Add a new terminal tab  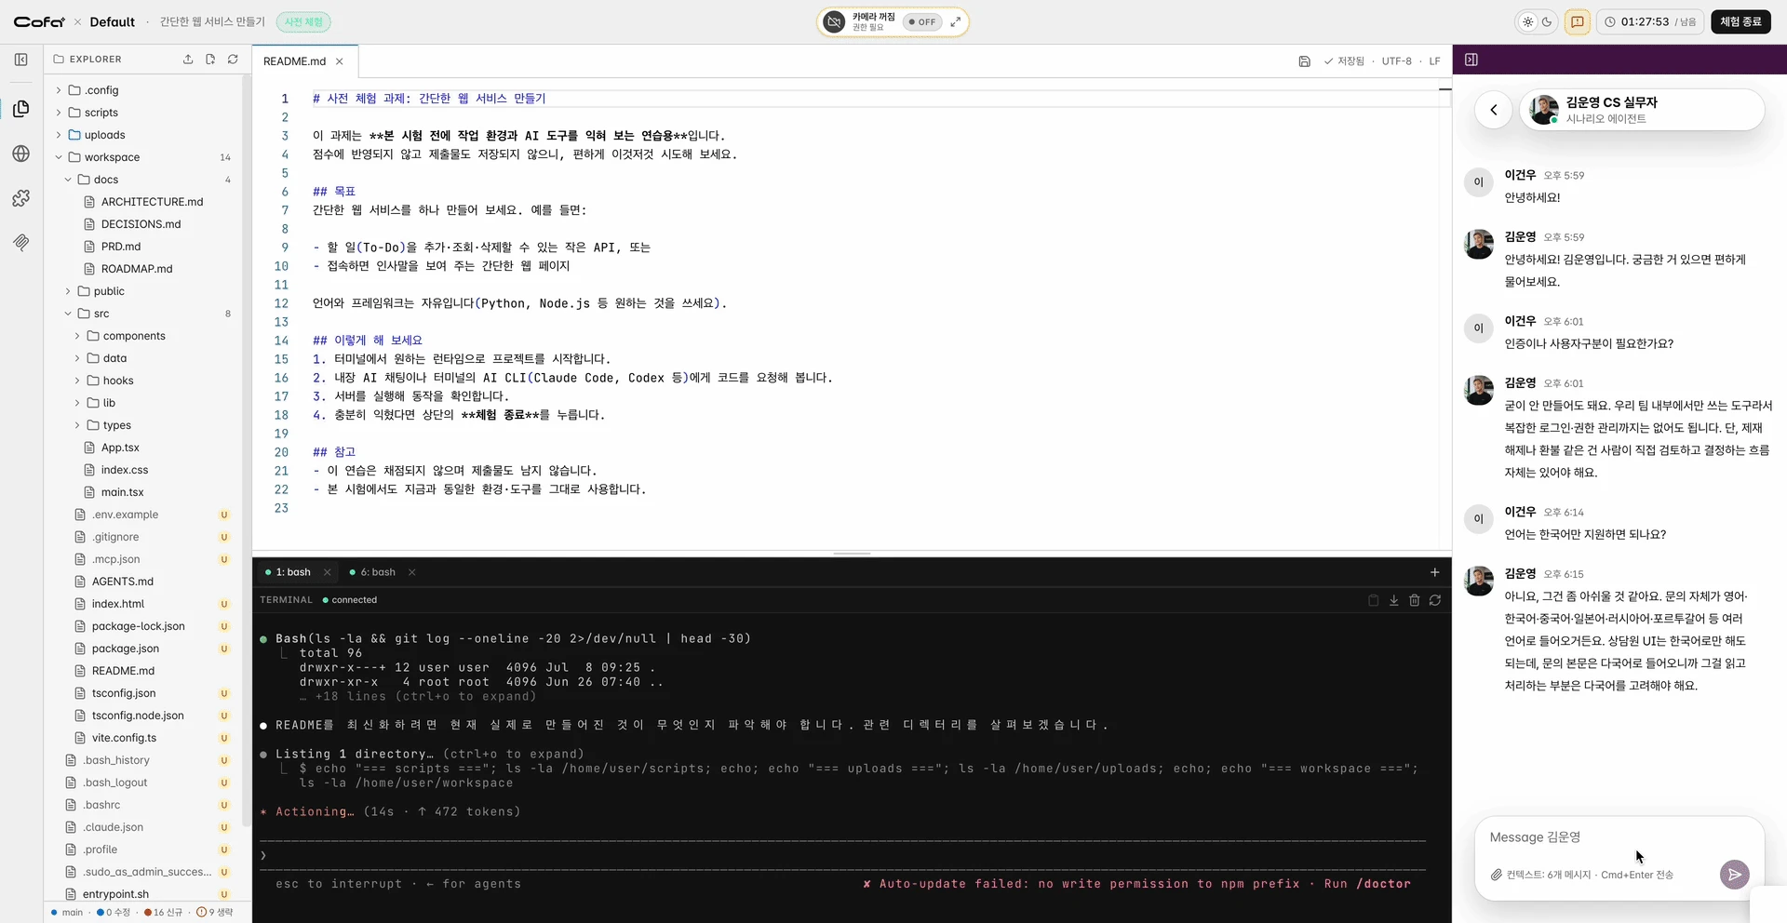pyautogui.click(x=1434, y=572)
